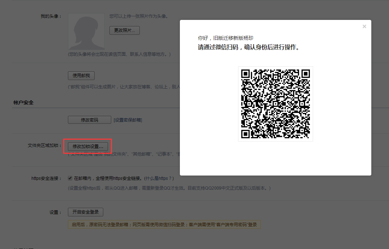Viewport: 389px width, 249px height.
Task: Click the https安全连接 field label
Action: [47, 179]
